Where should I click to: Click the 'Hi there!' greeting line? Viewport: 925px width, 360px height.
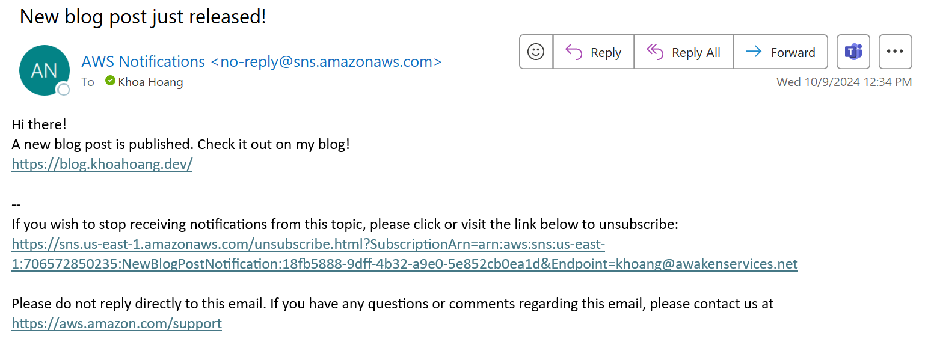click(39, 125)
